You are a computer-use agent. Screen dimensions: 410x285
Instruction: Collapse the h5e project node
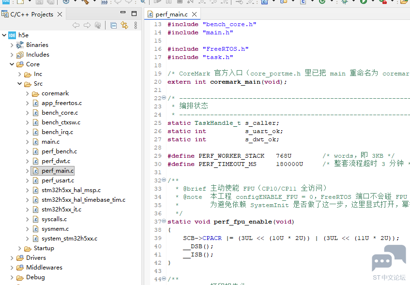click(4, 35)
